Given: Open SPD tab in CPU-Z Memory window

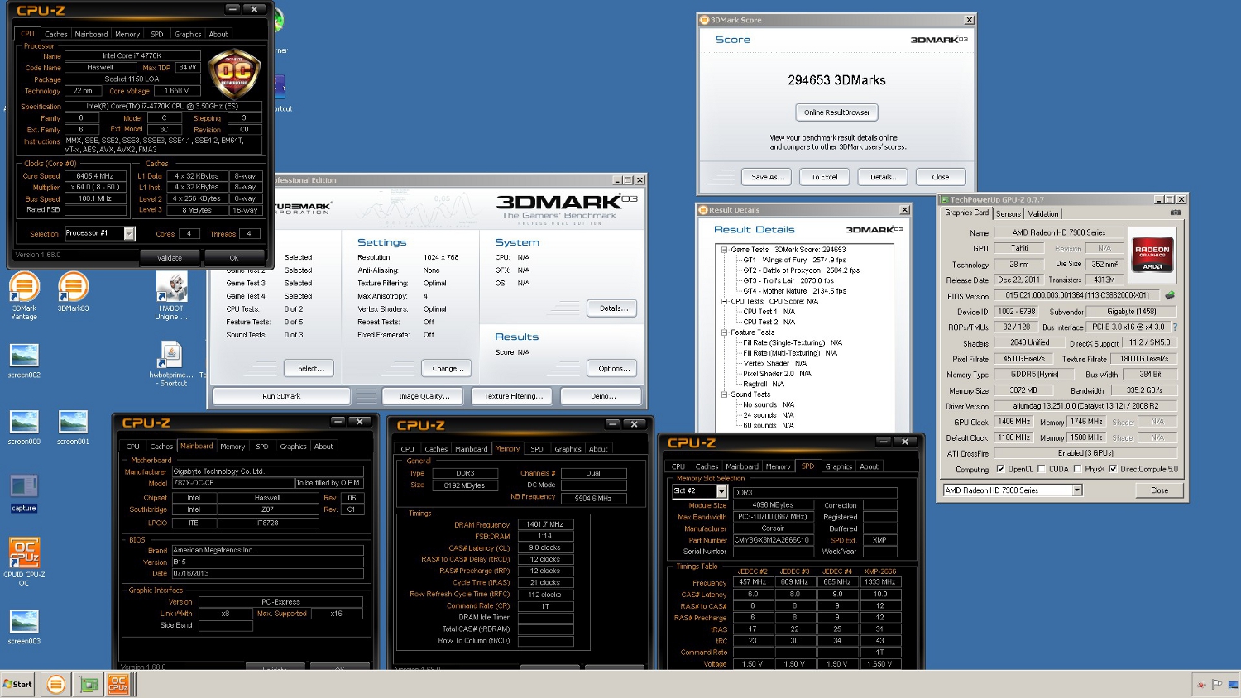Looking at the screenshot, I should (x=537, y=449).
